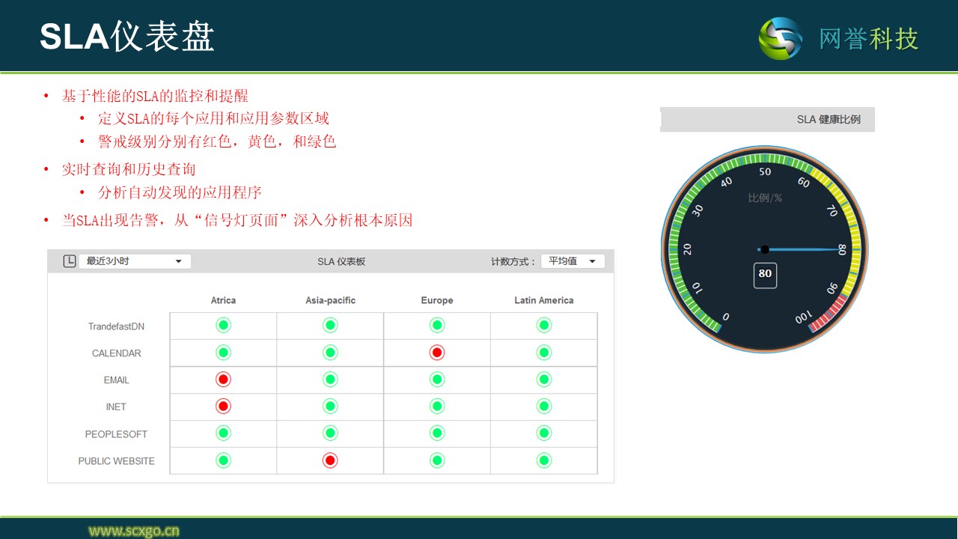This screenshot has height=539, width=958.
Task: Click the red INET Africa status light
Action: click(223, 406)
